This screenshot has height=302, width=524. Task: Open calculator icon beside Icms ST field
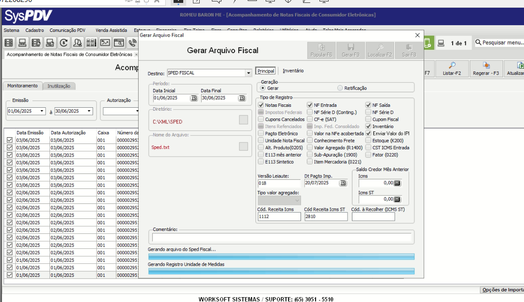397,199
